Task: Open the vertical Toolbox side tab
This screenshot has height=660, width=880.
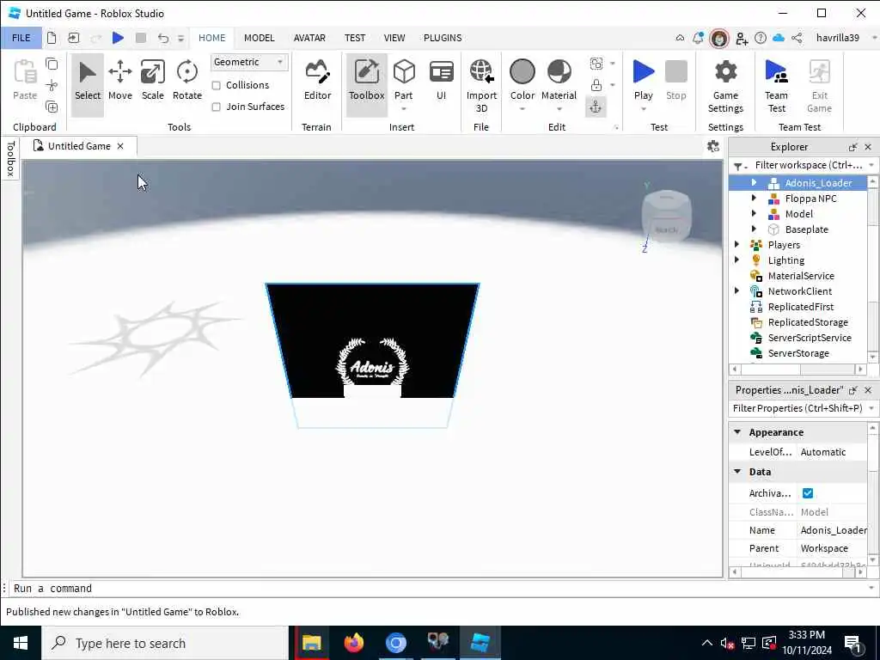Action: coord(10,159)
